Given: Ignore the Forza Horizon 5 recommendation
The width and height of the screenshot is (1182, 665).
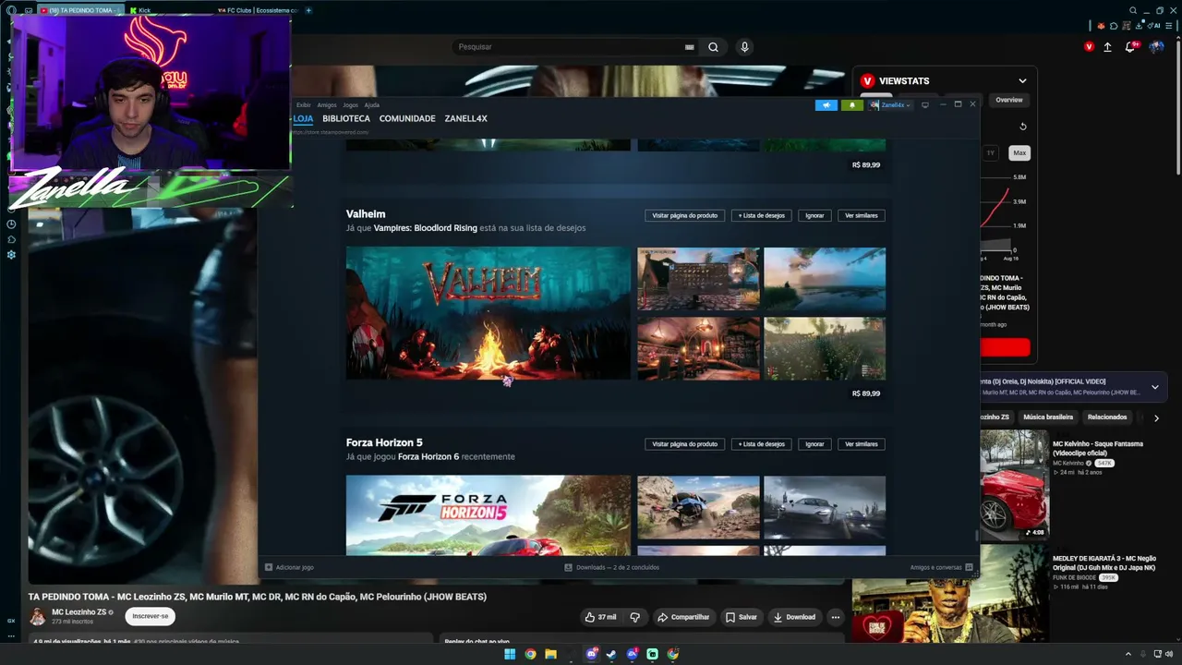Looking at the screenshot, I should tap(814, 444).
